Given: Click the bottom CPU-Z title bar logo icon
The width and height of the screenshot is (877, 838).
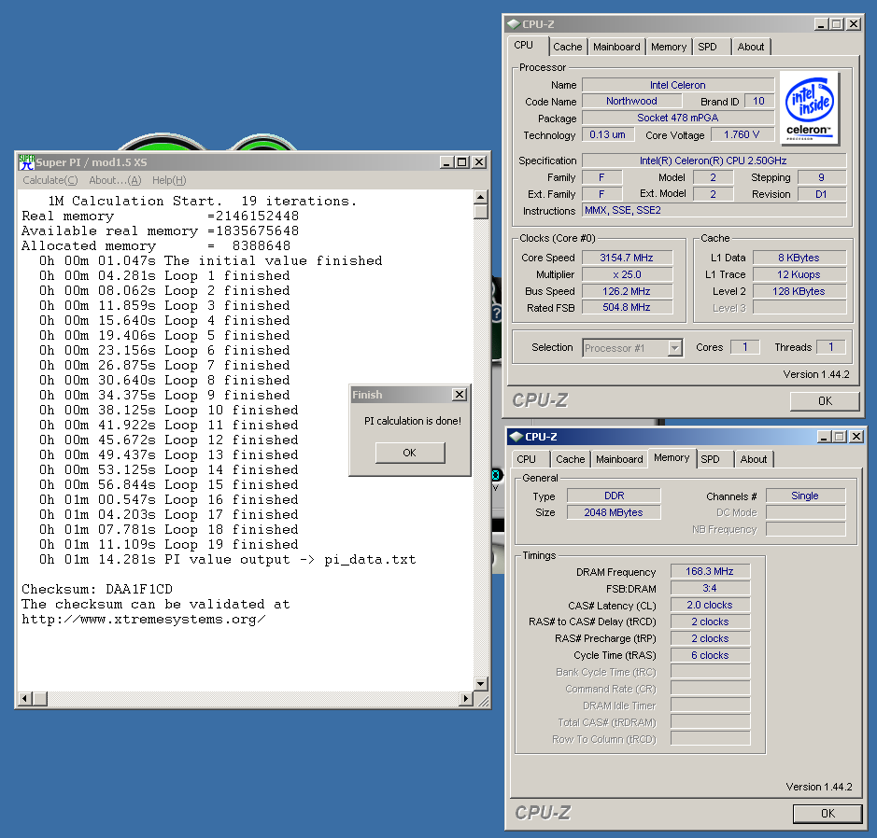Looking at the screenshot, I should coord(516,437).
